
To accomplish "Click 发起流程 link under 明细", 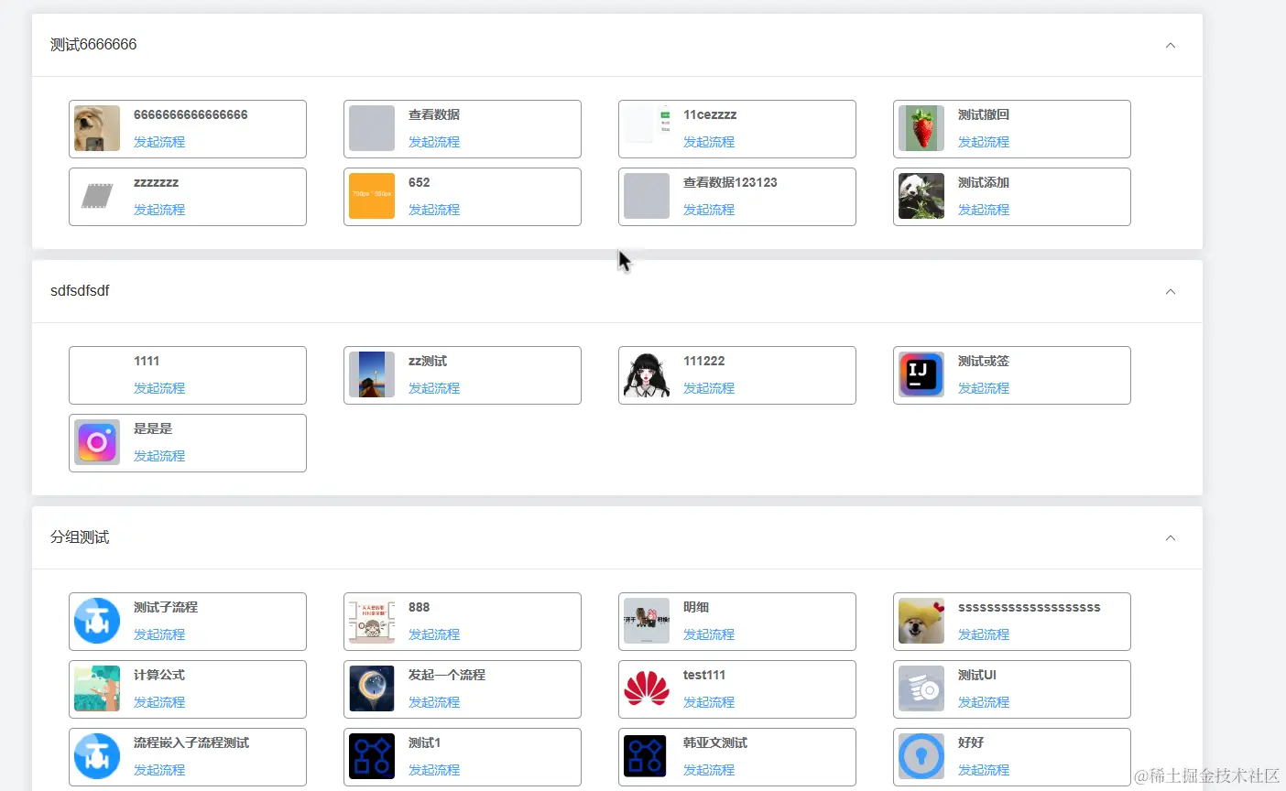I will pyautogui.click(x=709, y=634).
